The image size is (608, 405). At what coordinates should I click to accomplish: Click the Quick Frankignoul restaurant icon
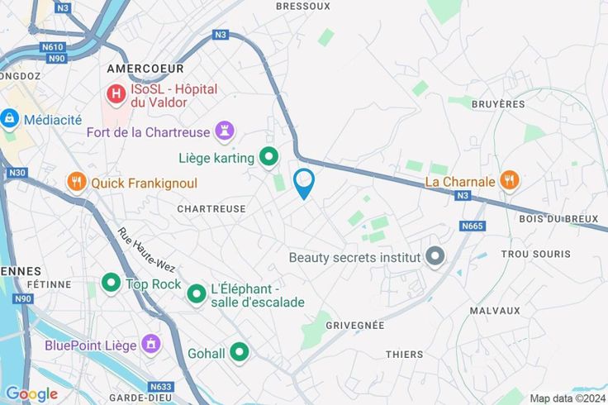76,183
